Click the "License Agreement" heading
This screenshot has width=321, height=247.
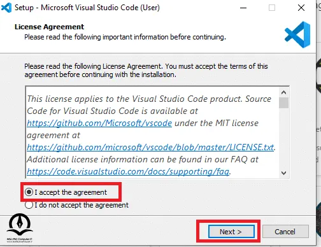49,27
